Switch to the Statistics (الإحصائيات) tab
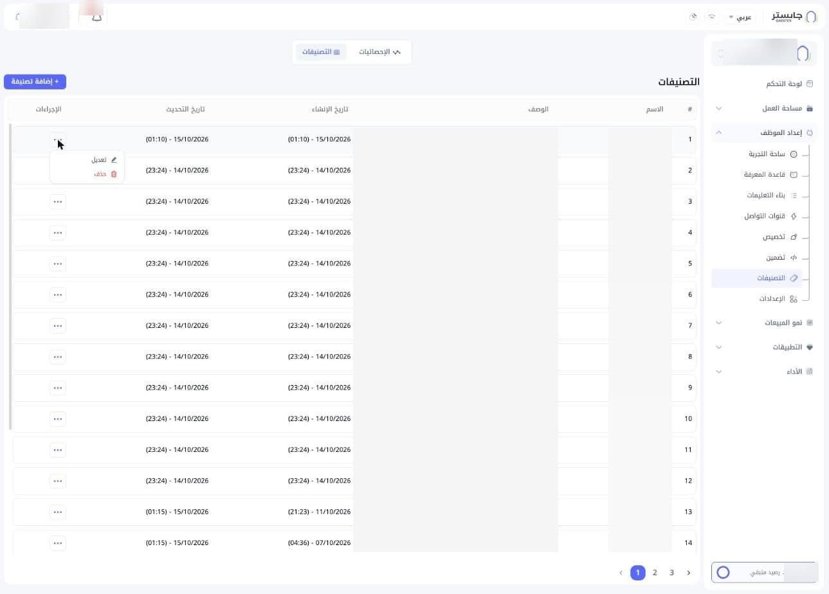Image resolution: width=829 pixels, height=594 pixels. [x=379, y=52]
